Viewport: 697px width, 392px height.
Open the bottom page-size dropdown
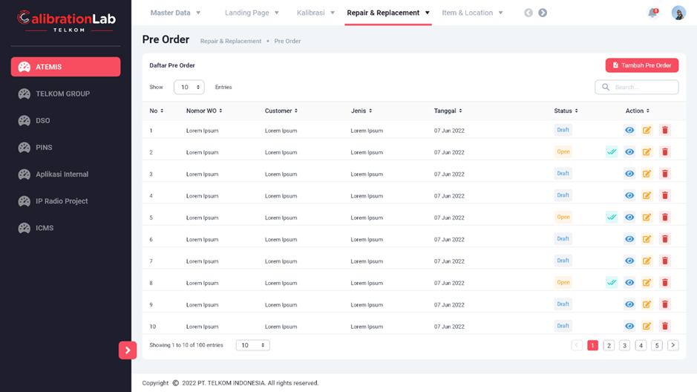pos(252,345)
